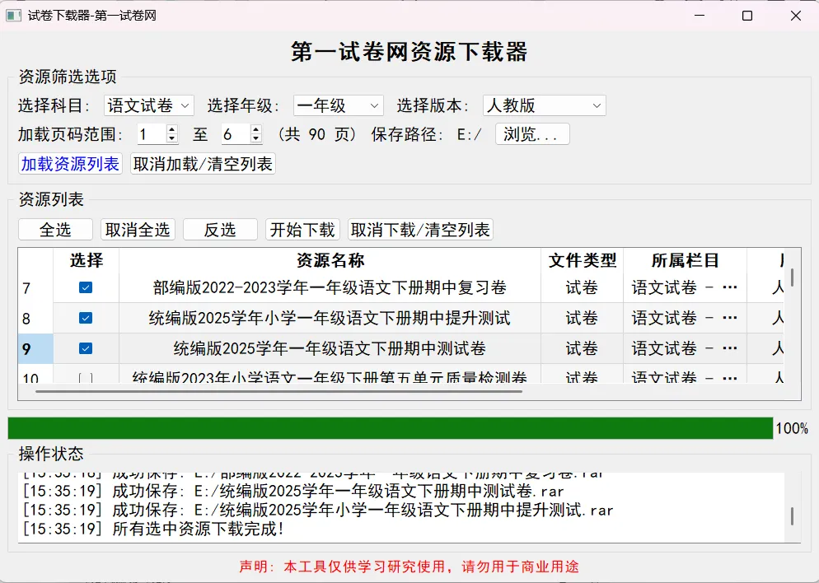
Task: Click the 所属栏目 column header
Action: click(x=686, y=260)
